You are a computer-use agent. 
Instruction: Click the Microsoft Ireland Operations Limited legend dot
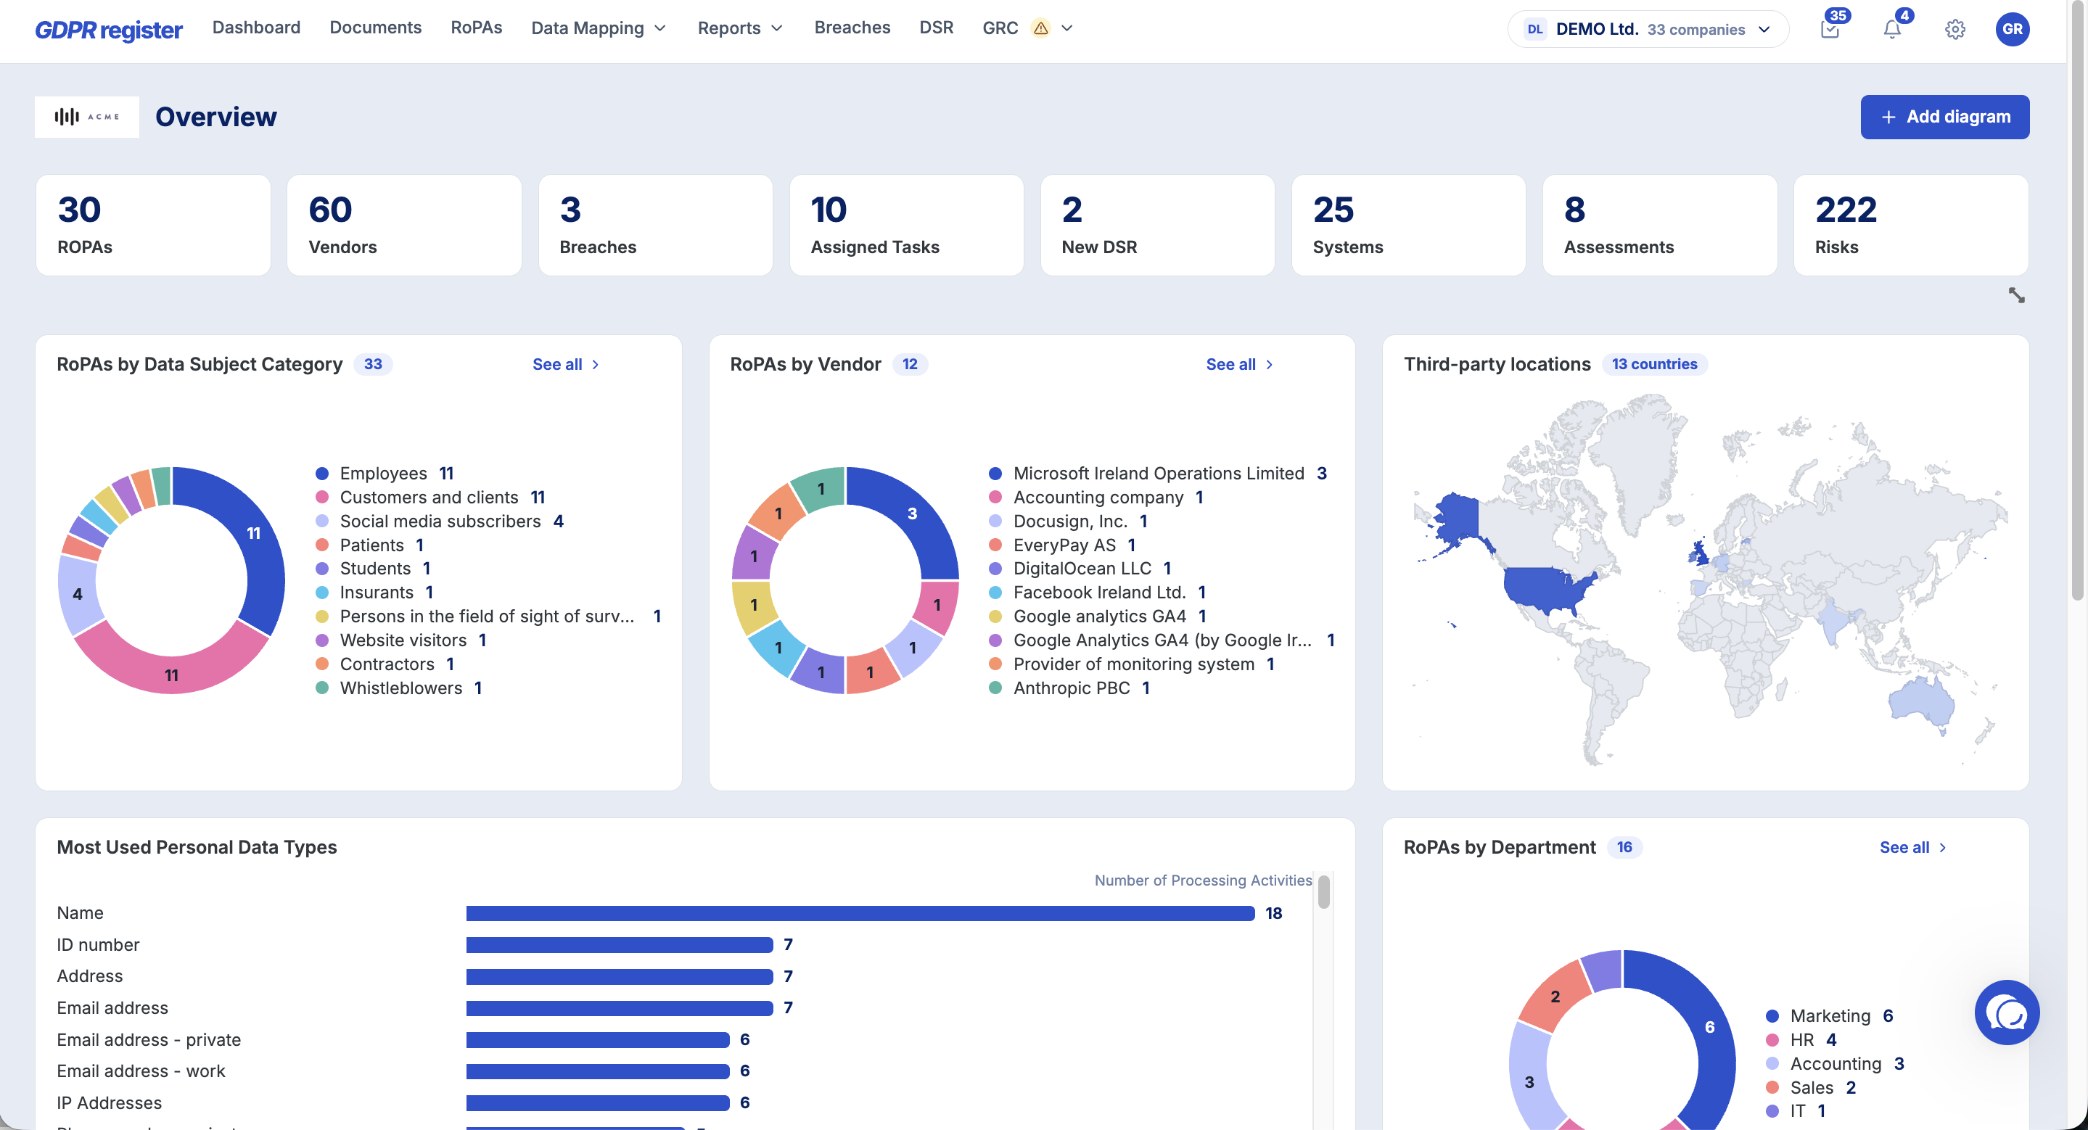[995, 474]
